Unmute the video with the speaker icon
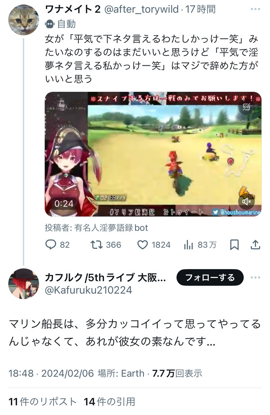This screenshot has height=415, width=270. pyautogui.click(x=247, y=202)
